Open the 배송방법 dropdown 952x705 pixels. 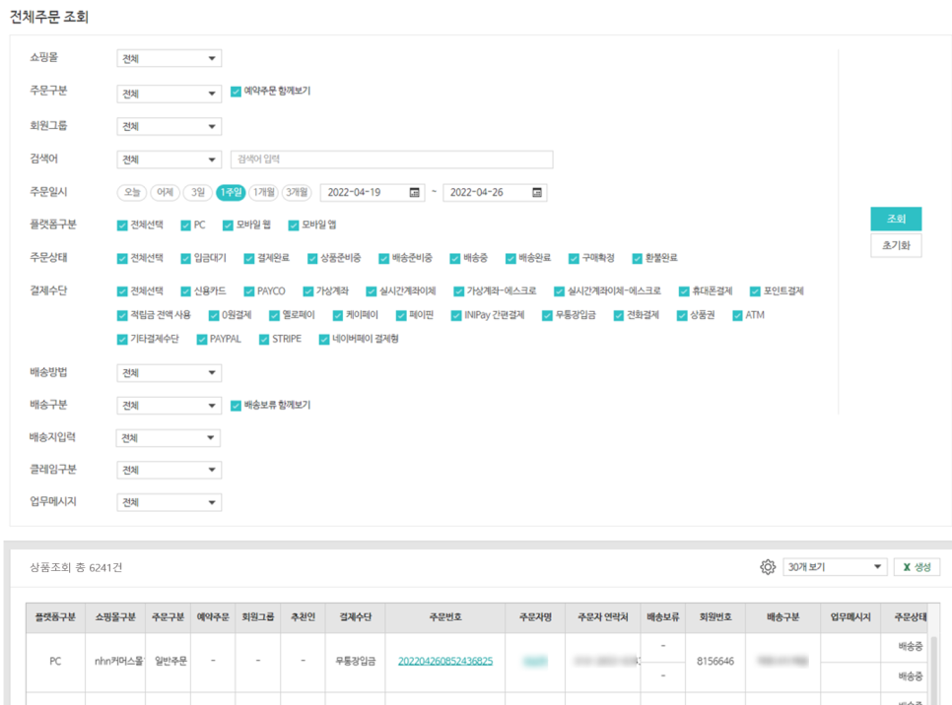click(x=169, y=373)
